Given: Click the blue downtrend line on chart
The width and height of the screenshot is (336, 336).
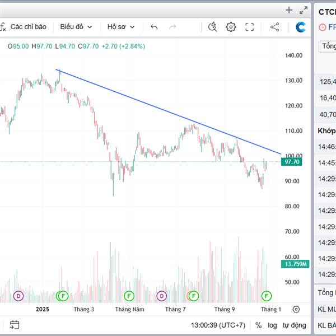Looking at the screenshot, I should (x=168, y=111).
